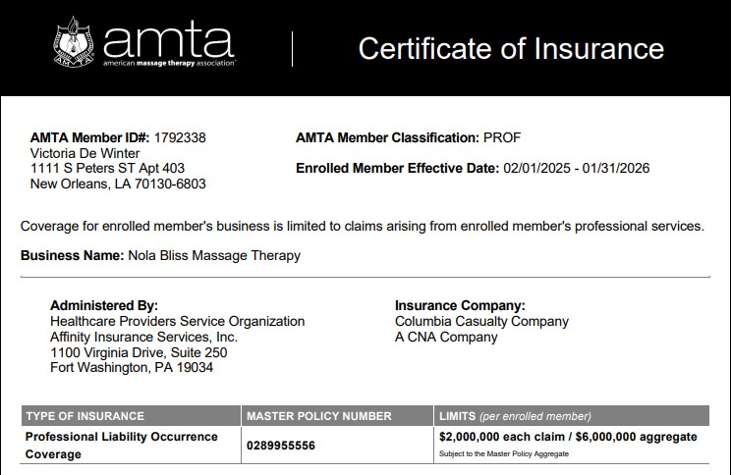Click the $2,000,000 each claim limits cell

coord(568,437)
